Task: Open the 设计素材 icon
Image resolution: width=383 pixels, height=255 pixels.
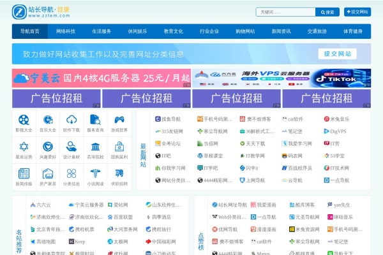Action: [x=71, y=147]
